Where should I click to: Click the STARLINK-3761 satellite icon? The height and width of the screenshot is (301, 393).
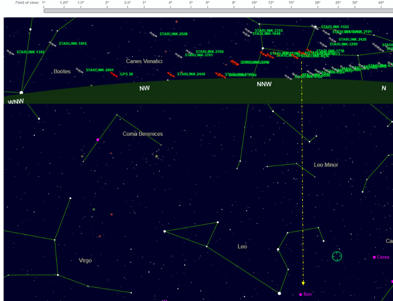click(x=180, y=55)
